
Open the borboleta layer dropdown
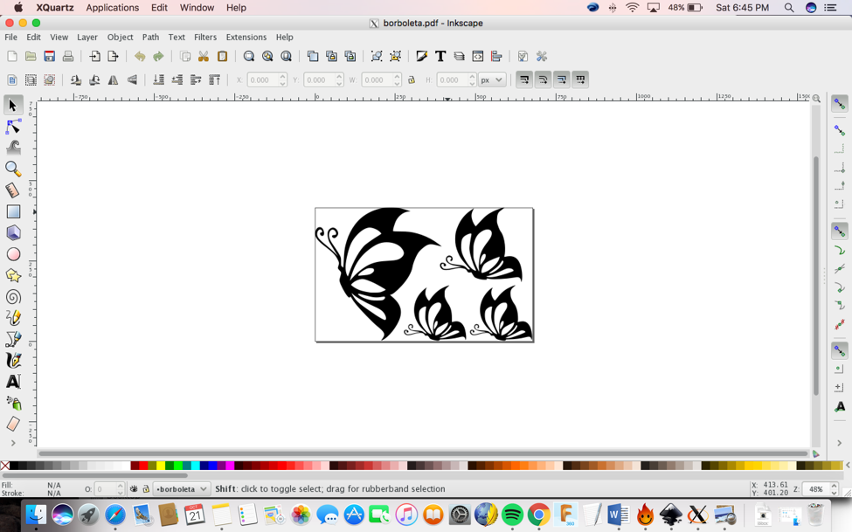click(x=181, y=489)
